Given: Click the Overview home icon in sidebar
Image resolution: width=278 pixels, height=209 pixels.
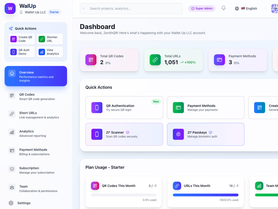Looking at the screenshot, I should (x=12, y=73).
